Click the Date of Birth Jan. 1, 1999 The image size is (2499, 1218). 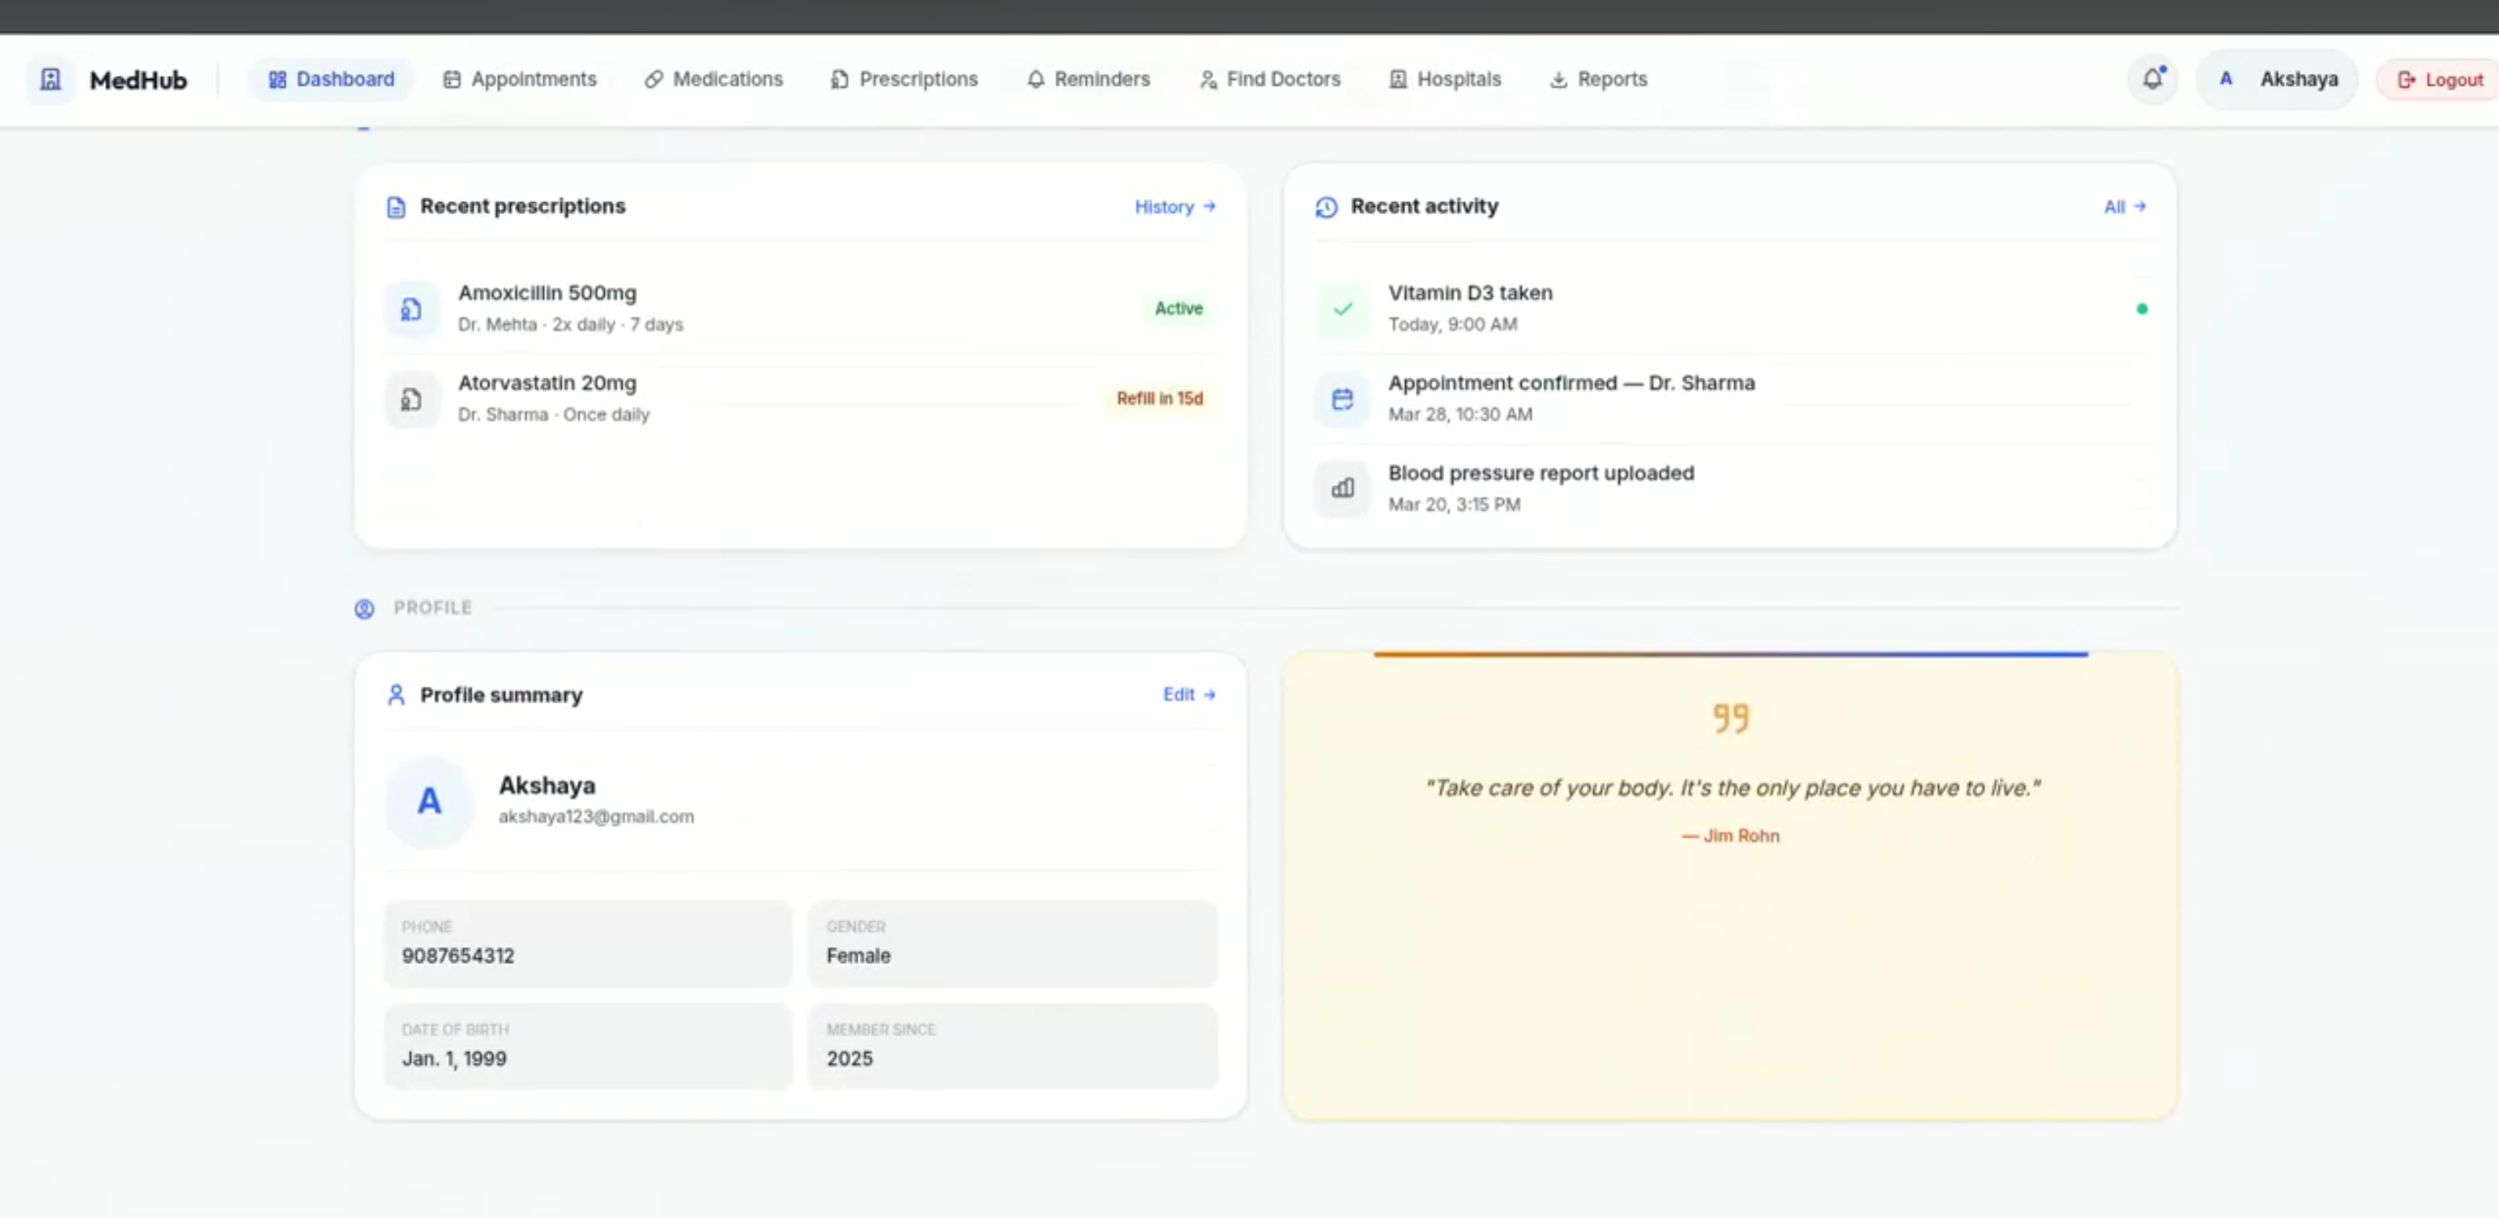588,1046
